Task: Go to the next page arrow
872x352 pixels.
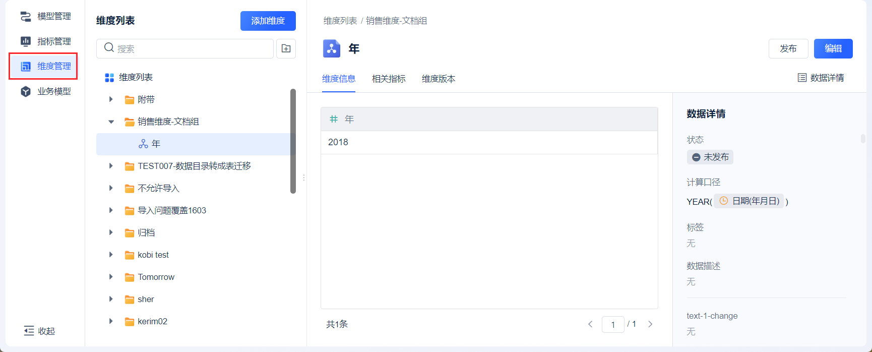Action: point(650,324)
